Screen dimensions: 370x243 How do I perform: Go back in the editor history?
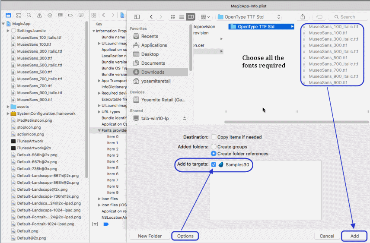(104, 15)
